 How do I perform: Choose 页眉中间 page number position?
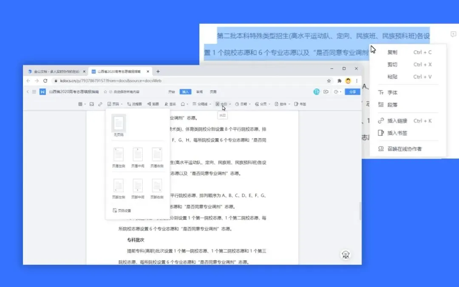pyautogui.click(x=138, y=157)
